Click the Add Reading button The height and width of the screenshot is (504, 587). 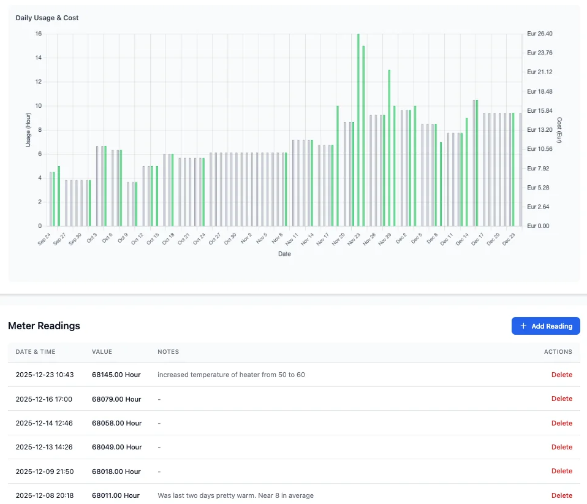point(545,326)
